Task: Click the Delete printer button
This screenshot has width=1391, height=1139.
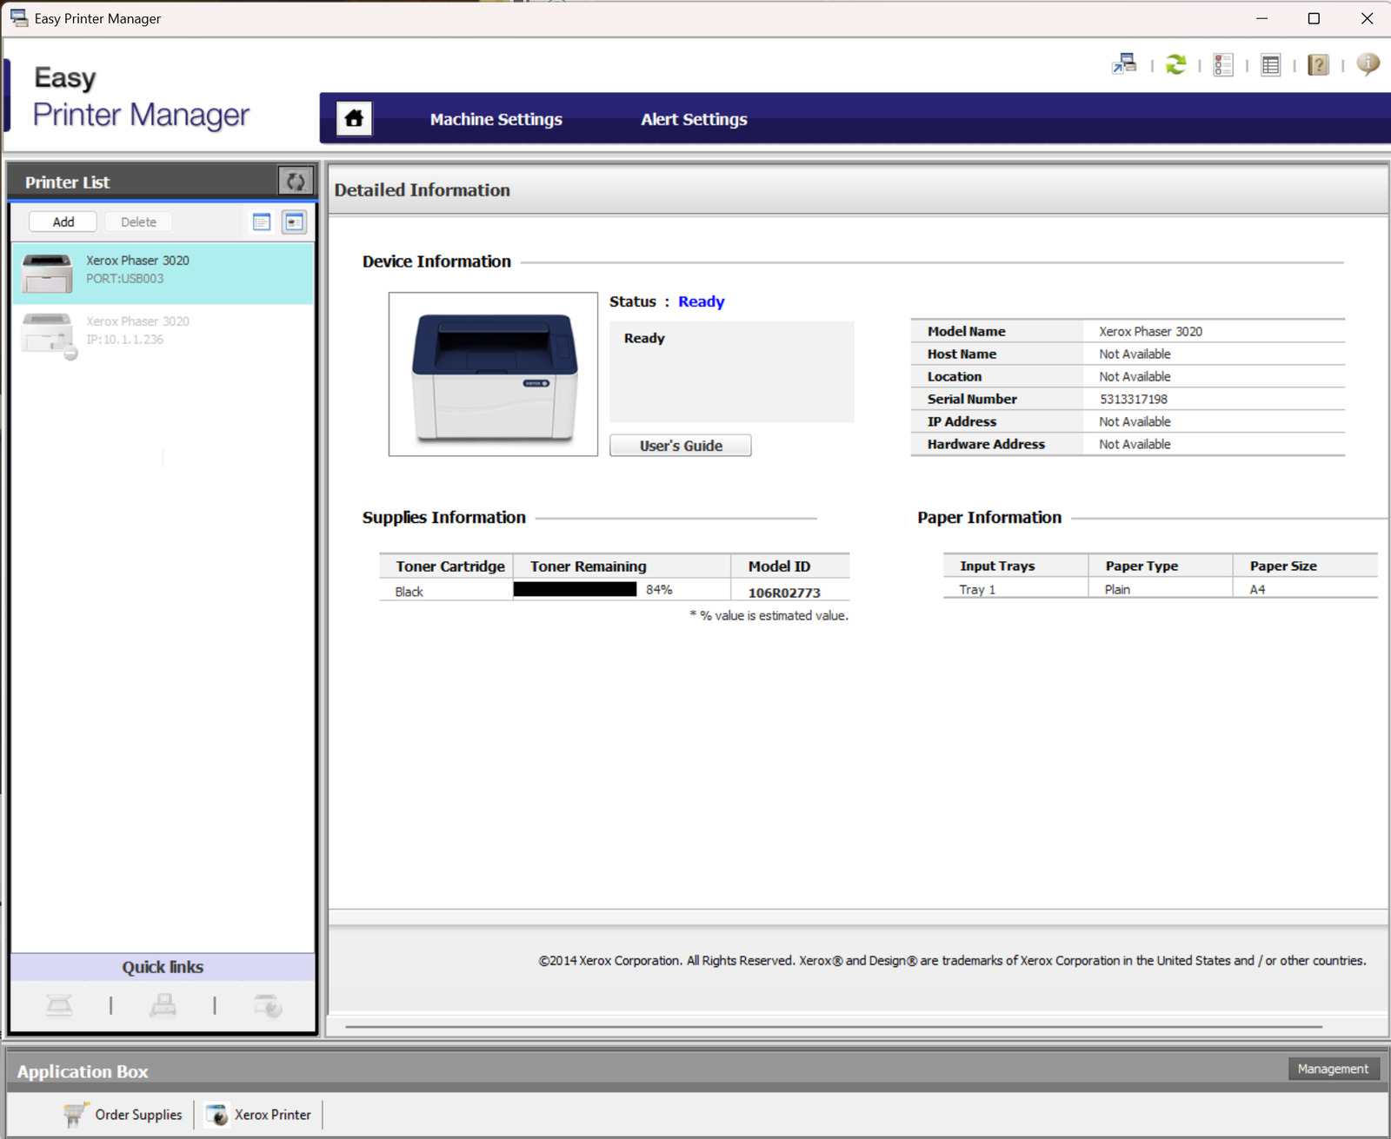Action: click(x=138, y=222)
